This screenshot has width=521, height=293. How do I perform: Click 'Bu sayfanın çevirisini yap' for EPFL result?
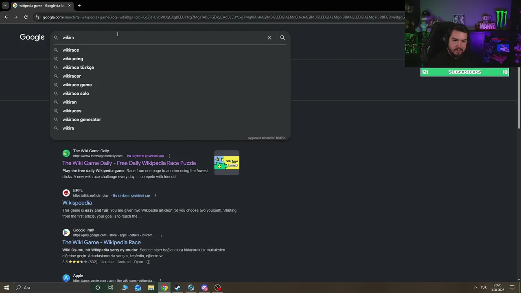[x=131, y=195]
